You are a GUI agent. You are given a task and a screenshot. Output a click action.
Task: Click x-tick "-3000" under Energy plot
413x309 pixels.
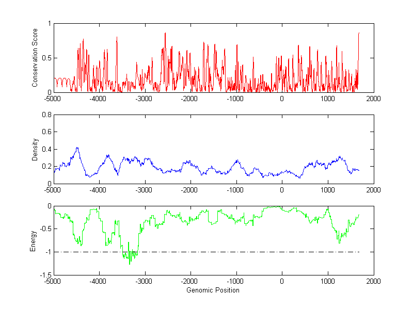(144, 281)
